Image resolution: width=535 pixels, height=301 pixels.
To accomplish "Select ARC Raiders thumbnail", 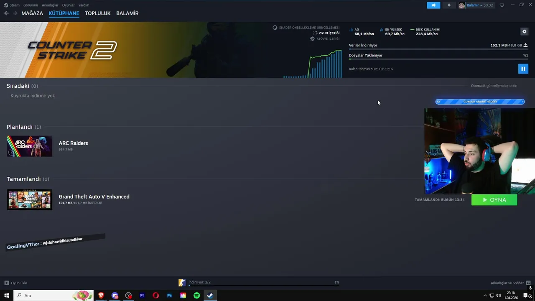I will (30, 146).
